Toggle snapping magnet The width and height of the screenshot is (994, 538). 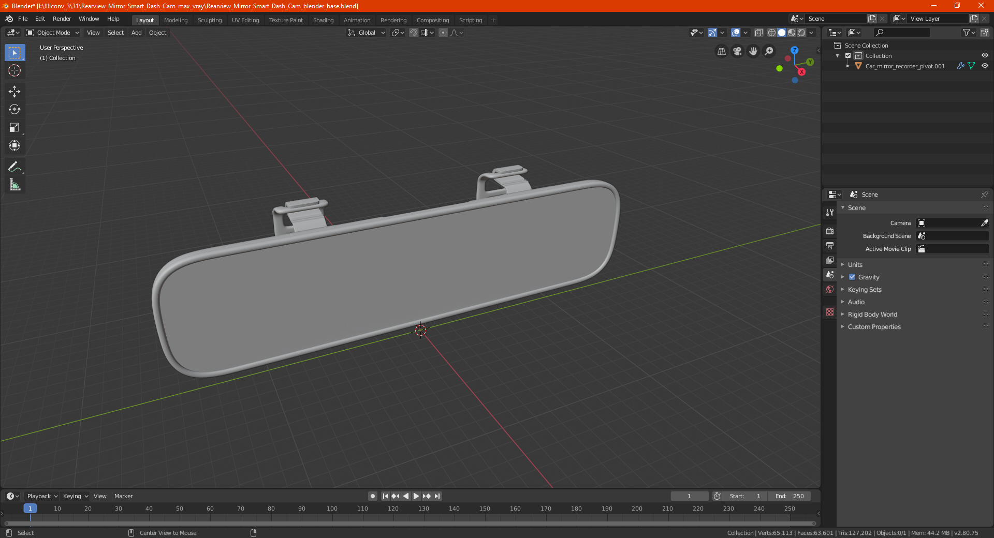click(x=414, y=33)
